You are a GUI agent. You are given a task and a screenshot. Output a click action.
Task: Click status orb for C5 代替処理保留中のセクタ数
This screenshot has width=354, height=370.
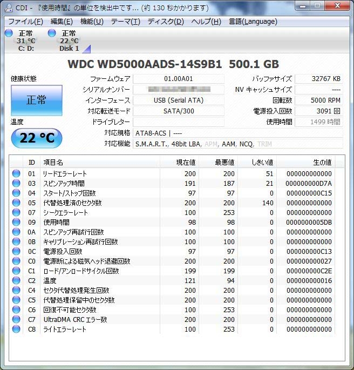(x=16, y=300)
